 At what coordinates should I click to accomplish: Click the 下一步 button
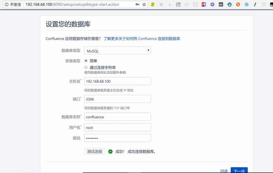point(239,170)
